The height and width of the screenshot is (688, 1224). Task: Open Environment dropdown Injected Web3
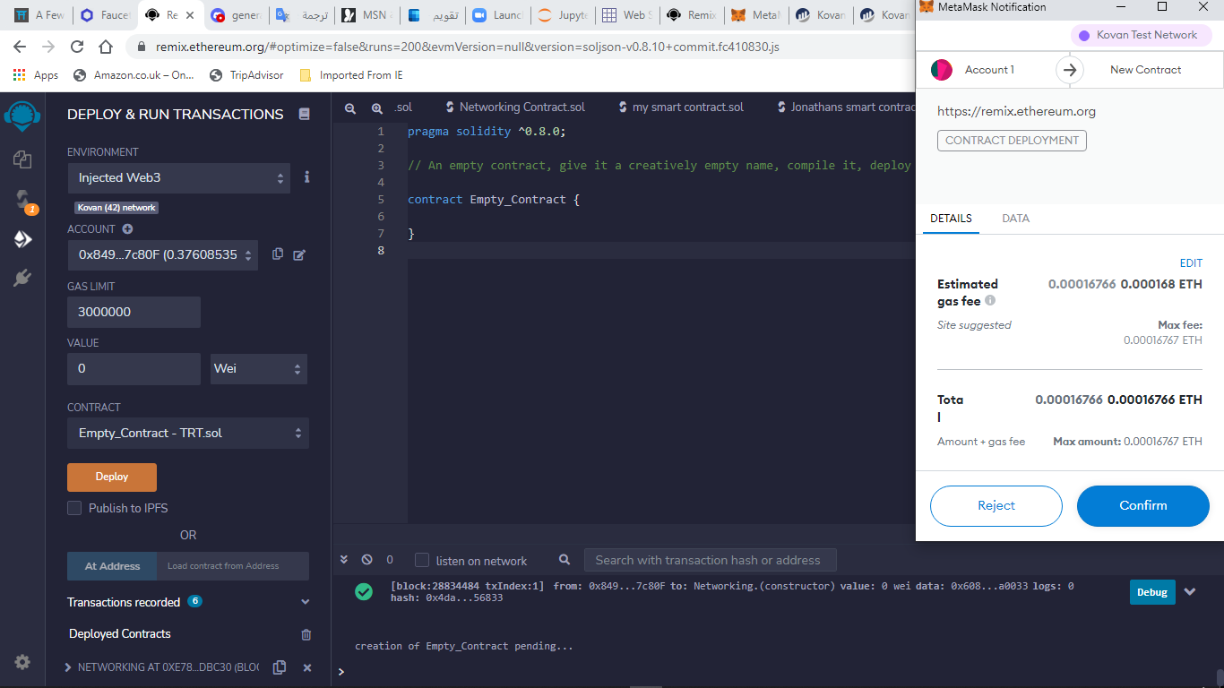[x=179, y=177]
